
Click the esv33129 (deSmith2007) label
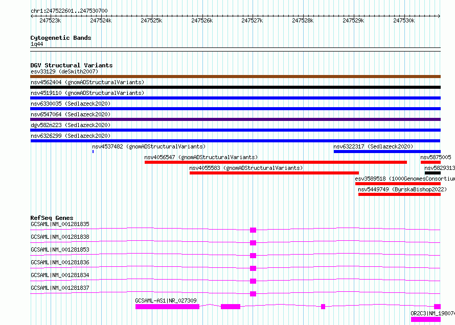(64, 71)
